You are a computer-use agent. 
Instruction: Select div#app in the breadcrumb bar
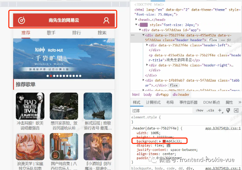pyautogui.click(x=162, y=95)
